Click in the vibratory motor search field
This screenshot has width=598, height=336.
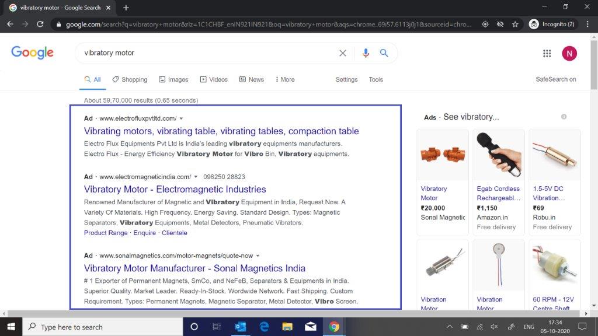204,53
